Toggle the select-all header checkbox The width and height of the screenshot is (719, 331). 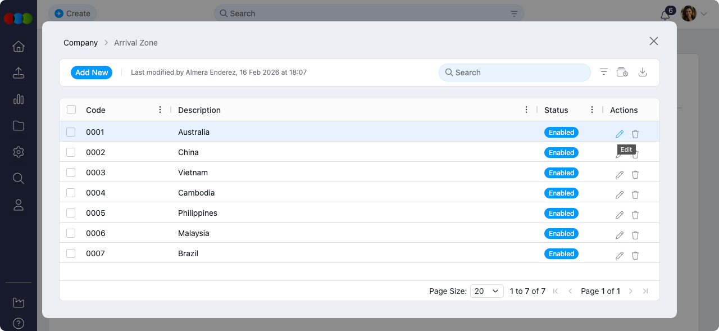point(71,110)
